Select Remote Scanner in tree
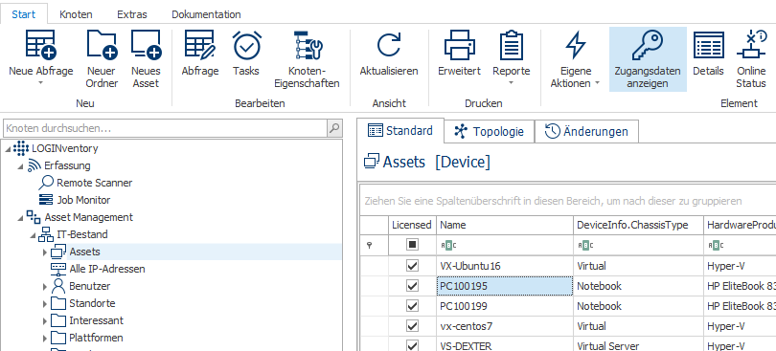Image resolution: width=776 pixels, height=351 pixels. pos(95,183)
